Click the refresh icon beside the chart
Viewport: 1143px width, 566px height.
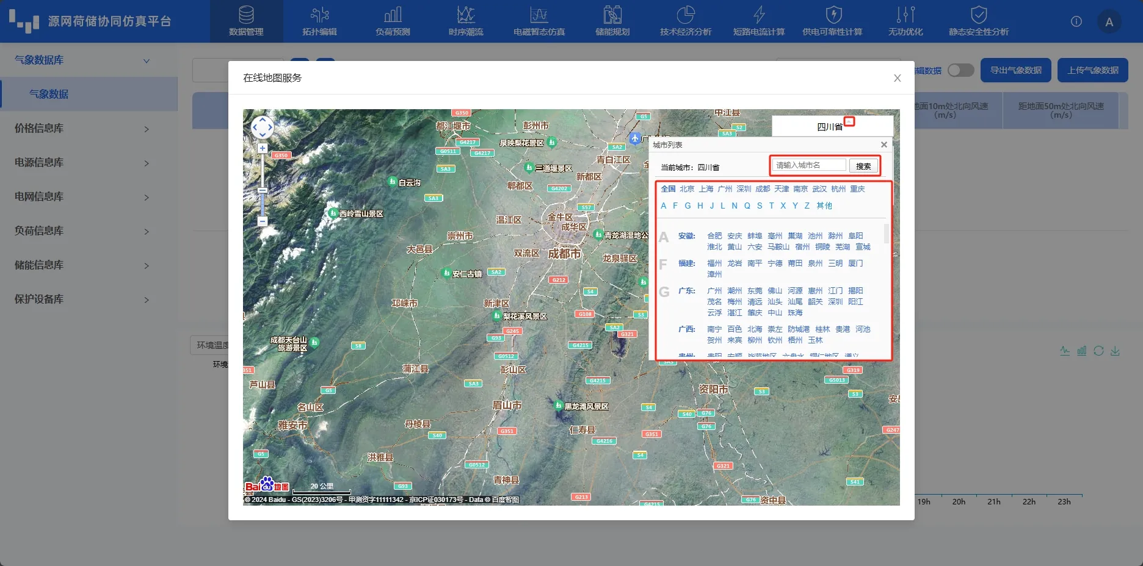click(1098, 351)
